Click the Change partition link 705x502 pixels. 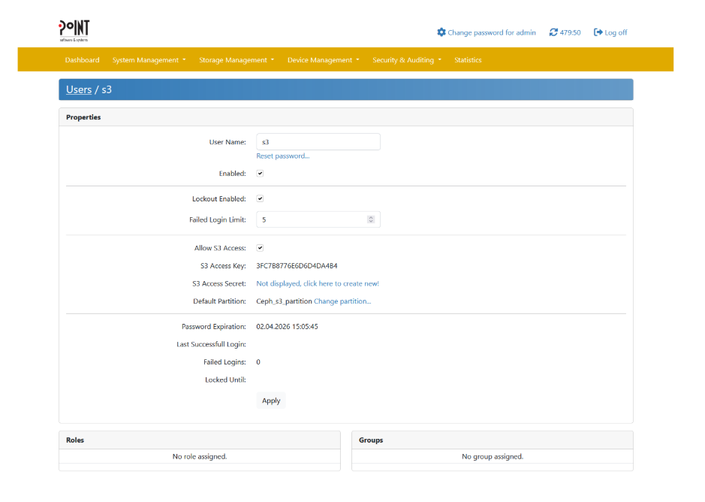[x=342, y=301]
